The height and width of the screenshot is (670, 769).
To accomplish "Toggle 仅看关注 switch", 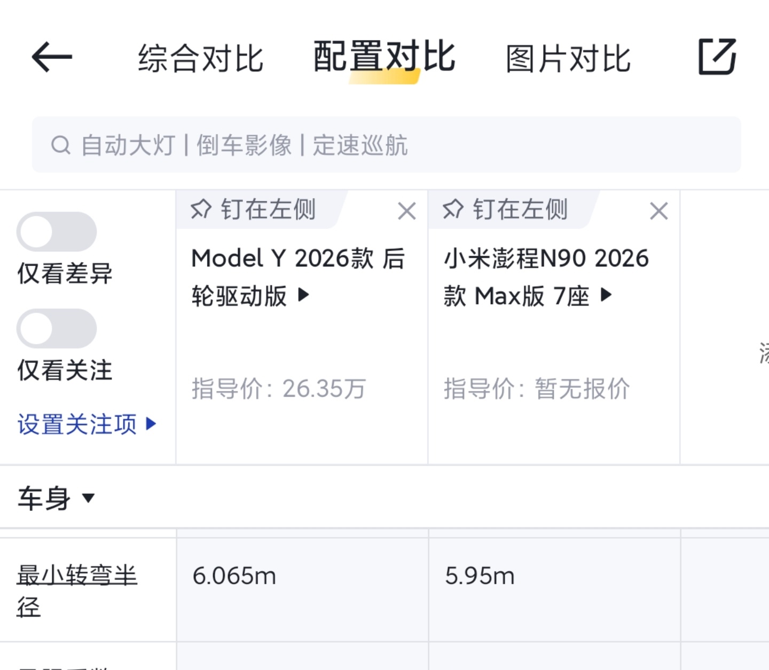I will [57, 328].
